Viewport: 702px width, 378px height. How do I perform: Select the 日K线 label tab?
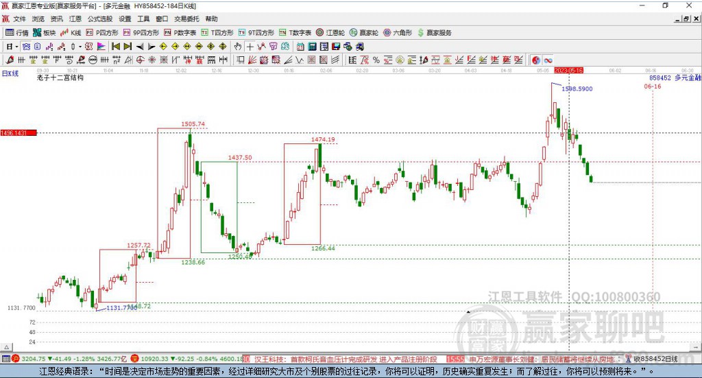tap(10, 74)
